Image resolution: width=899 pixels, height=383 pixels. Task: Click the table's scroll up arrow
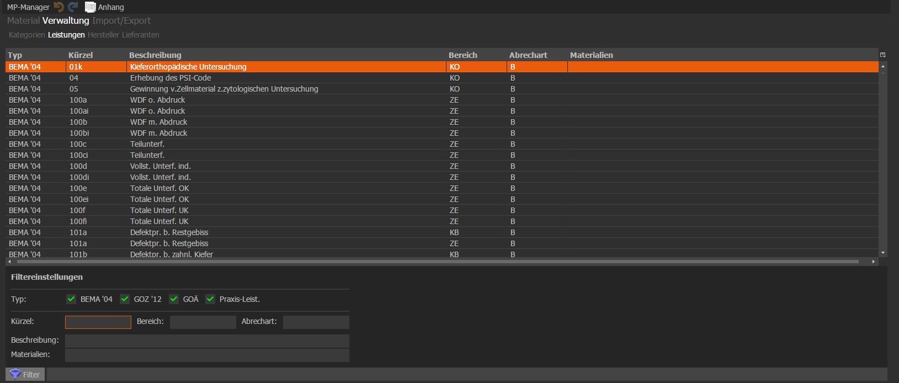click(883, 66)
